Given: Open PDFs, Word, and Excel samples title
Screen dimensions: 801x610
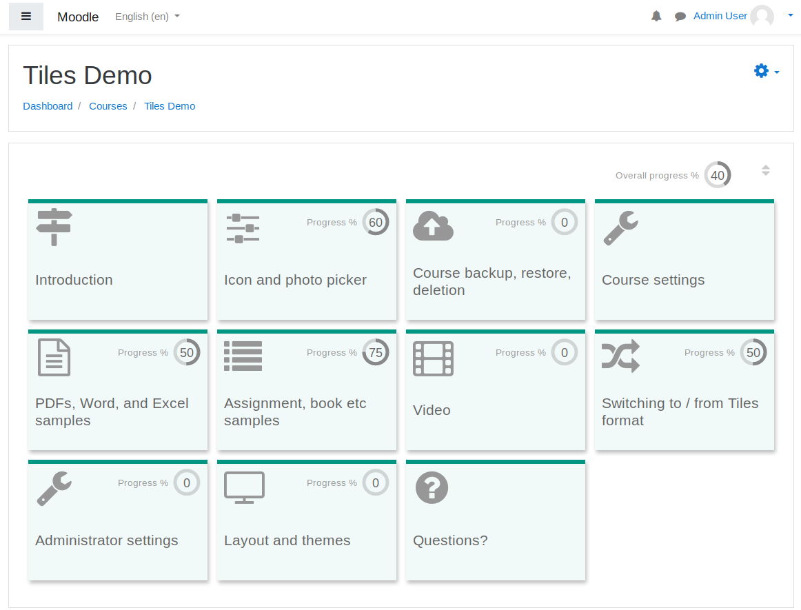Looking at the screenshot, I should click(112, 411).
